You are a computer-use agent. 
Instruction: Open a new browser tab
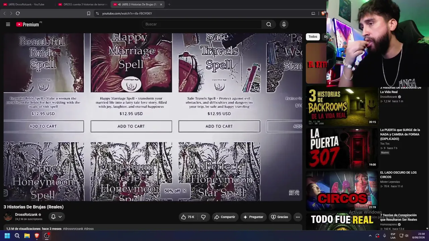coord(169,4)
